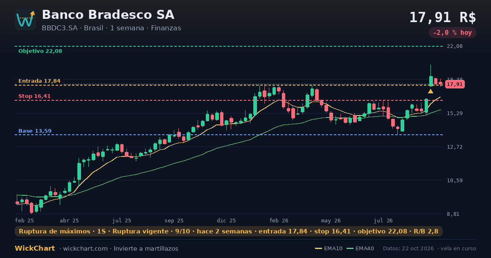Click the dic 25 date axis label

click(227, 220)
